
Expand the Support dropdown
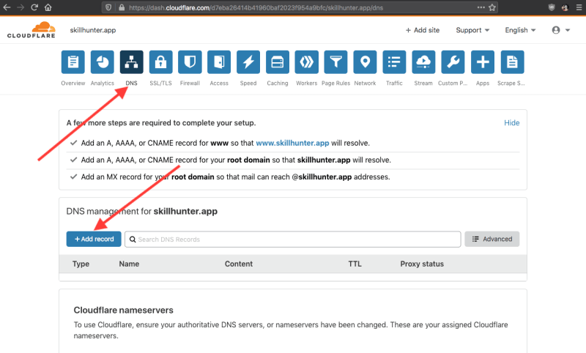tap(472, 30)
